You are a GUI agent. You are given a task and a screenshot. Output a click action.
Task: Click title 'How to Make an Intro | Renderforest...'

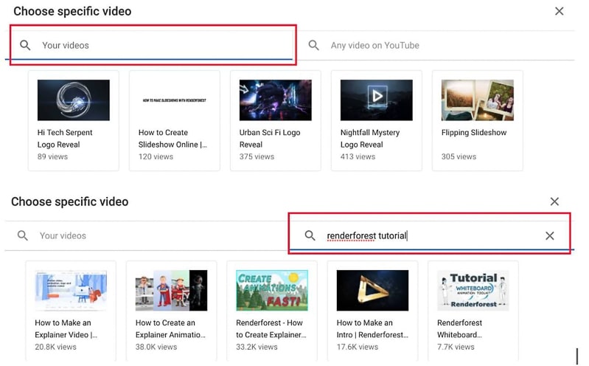372,329
